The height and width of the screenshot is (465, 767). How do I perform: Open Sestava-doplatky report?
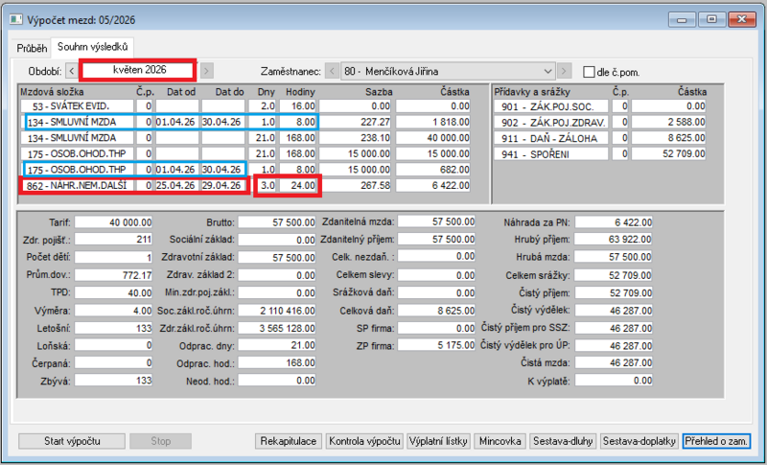pyautogui.click(x=639, y=441)
